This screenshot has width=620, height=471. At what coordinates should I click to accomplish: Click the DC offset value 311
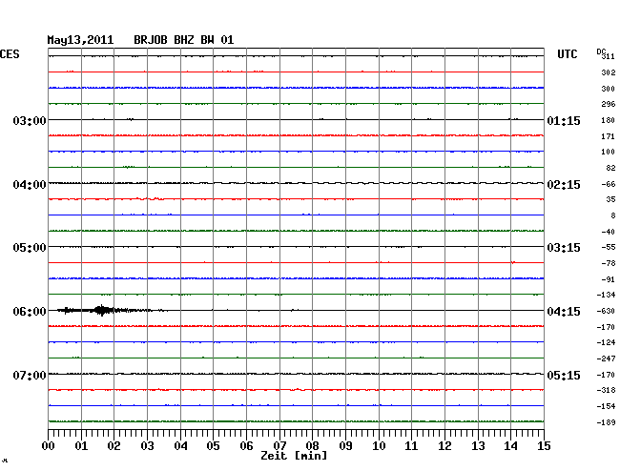point(609,57)
